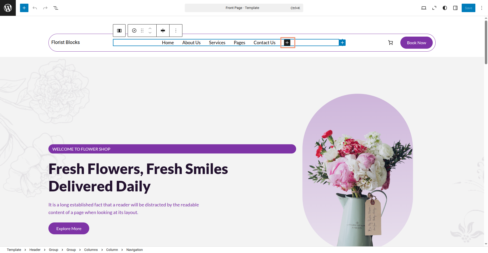Open the desktop View preview dropdown
The width and height of the screenshot is (488, 253).
[x=424, y=8]
